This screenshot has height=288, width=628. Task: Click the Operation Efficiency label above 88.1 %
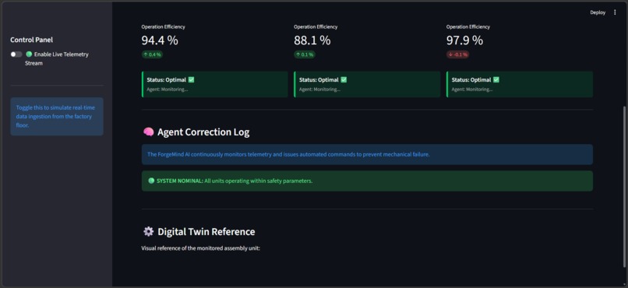pyautogui.click(x=316, y=26)
